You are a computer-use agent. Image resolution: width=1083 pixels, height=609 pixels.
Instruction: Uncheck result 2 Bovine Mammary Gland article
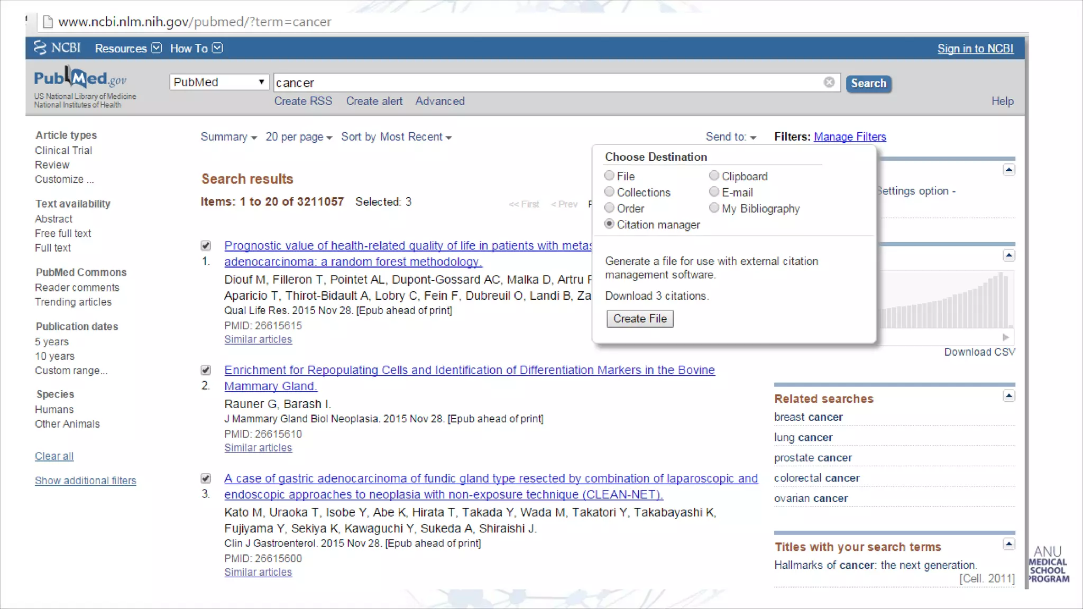206,370
